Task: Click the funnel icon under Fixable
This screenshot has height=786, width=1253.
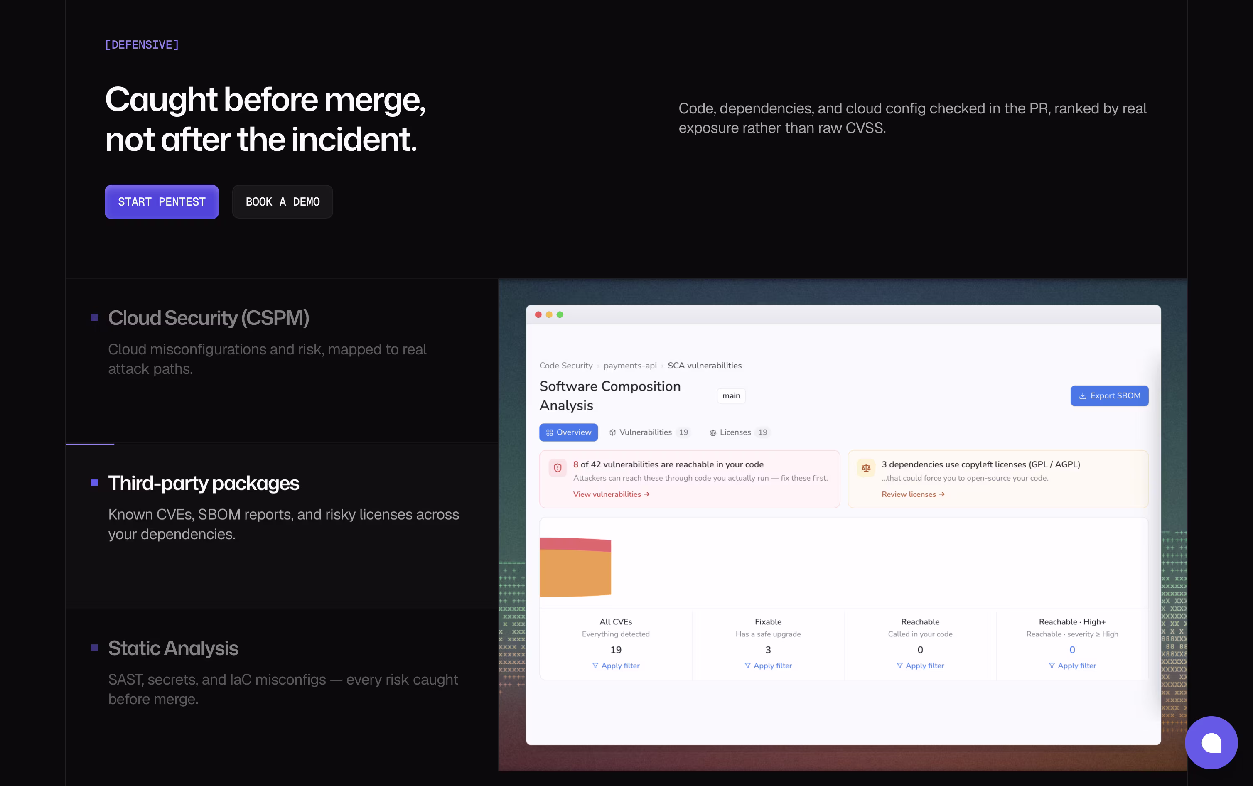Action: [748, 666]
